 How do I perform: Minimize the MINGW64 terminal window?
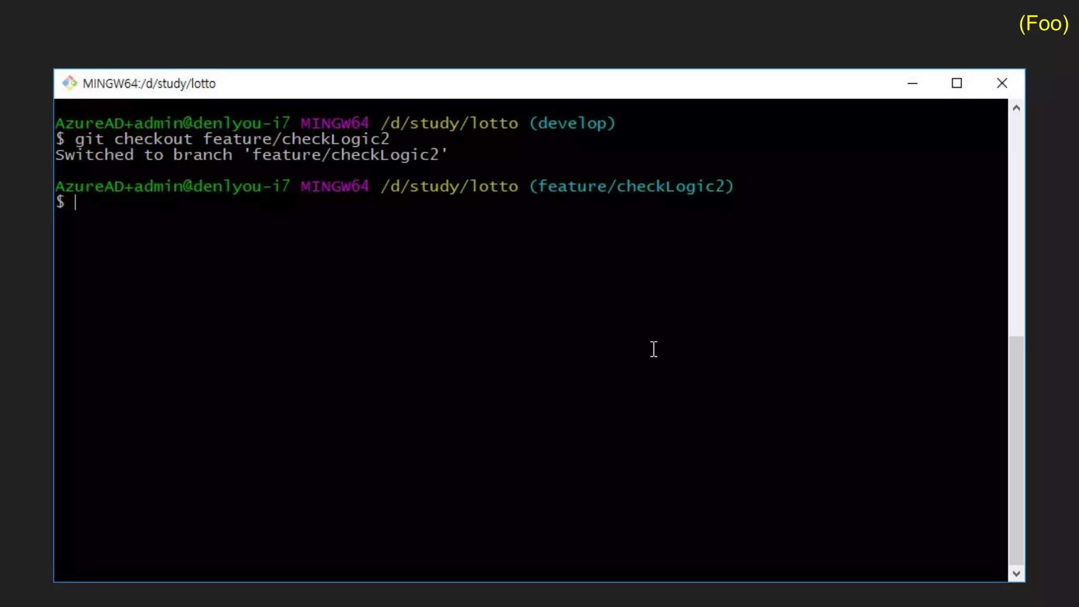point(913,83)
